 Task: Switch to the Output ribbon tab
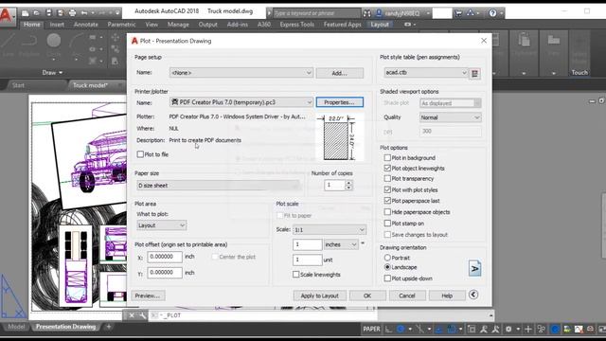208,25
